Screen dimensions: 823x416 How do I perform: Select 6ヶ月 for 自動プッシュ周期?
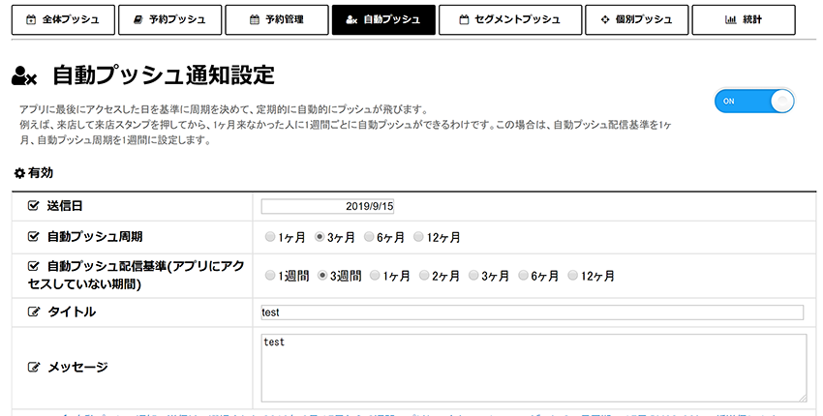tap(369, 237)
